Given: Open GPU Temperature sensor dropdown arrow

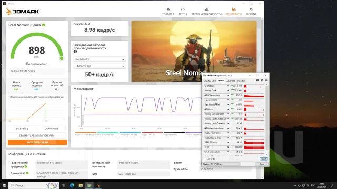Looking at the screenshot, I should [228, 96].
